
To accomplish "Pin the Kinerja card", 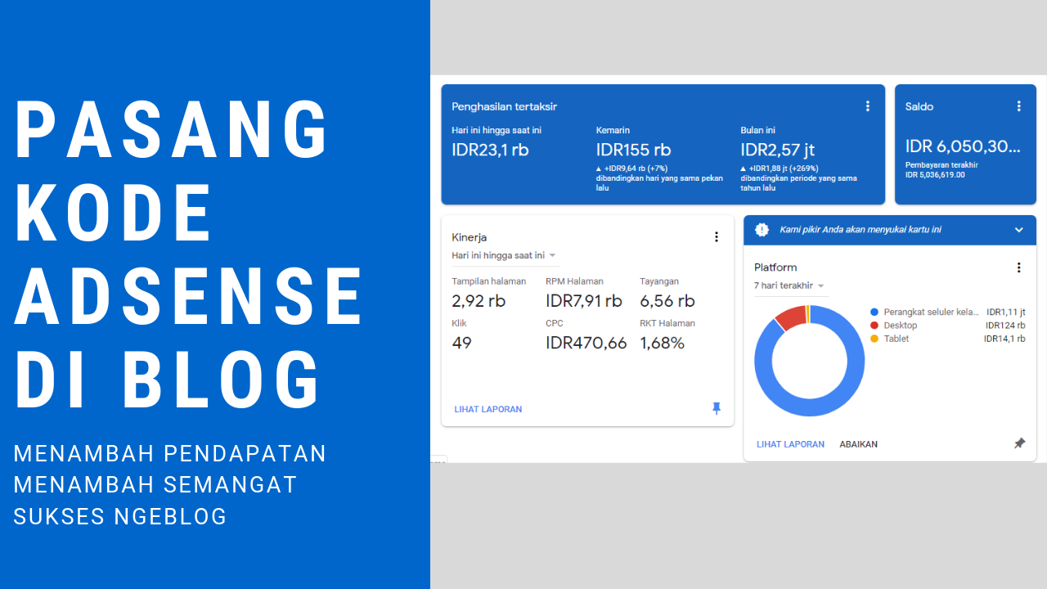I will (x=717, y=408).
